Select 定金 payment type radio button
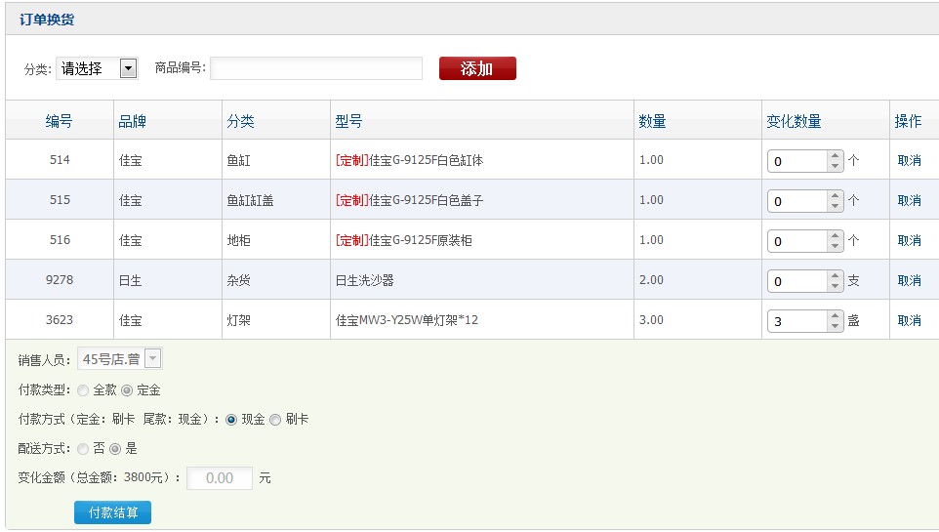Image resolution: width=939 pixels, height=532 pixels. (x=127, y=390)
